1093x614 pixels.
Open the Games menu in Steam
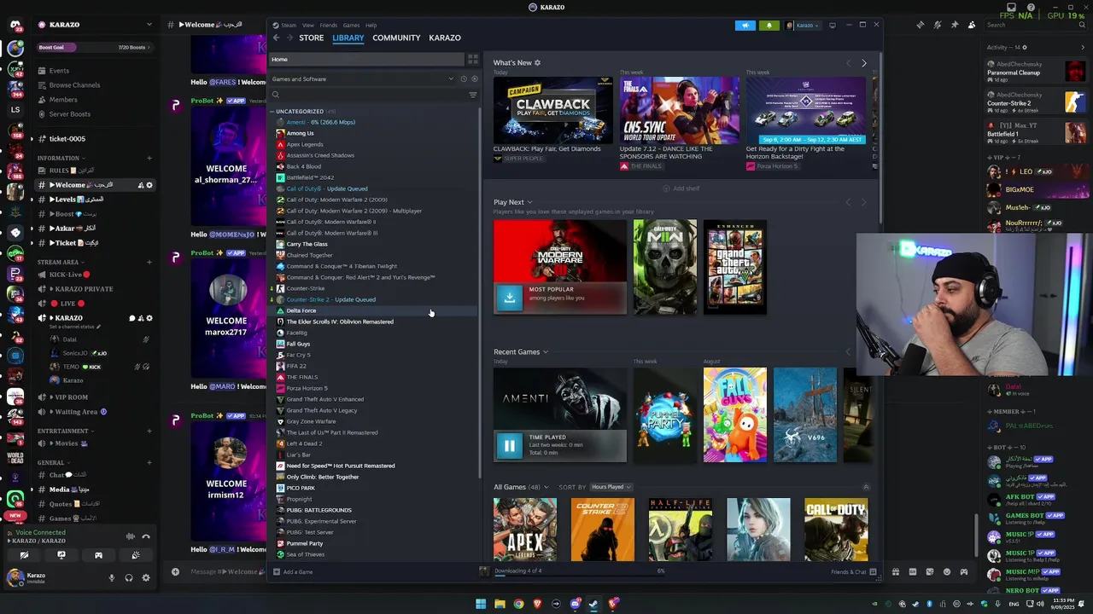click(x=351, y=26)
